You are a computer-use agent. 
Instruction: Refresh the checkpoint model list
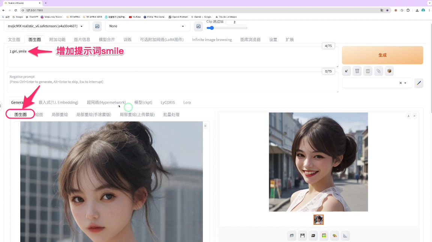tap(97, 26)
